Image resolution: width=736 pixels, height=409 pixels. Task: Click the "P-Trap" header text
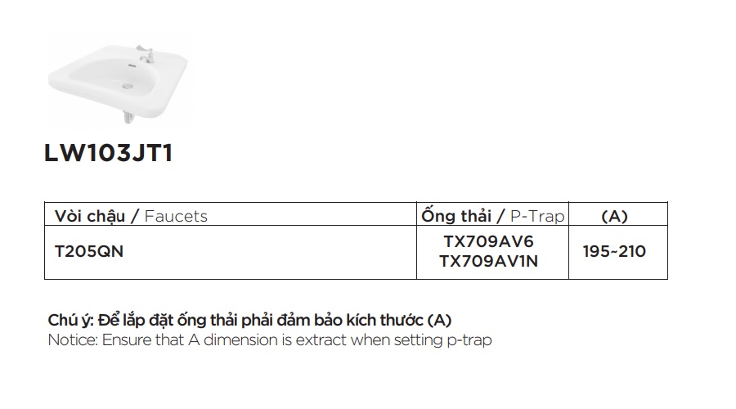[x=536, y=216]
